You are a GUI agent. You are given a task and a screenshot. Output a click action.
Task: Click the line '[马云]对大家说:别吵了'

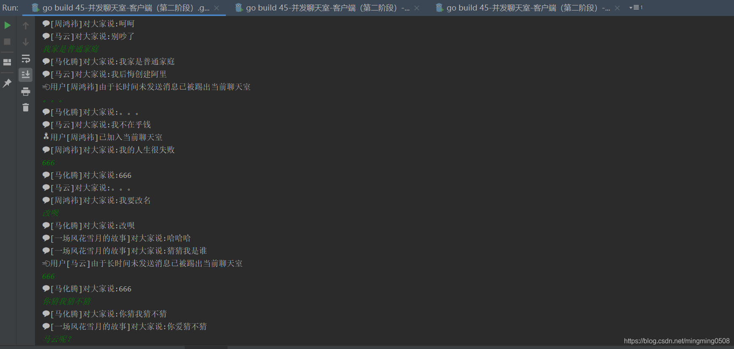tap(88, 37)
